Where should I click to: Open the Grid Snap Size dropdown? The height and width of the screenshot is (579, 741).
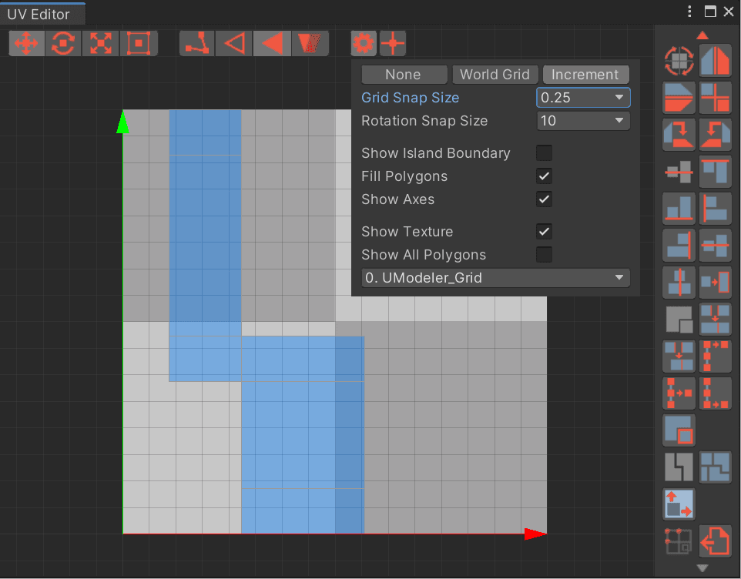point(583,97)
